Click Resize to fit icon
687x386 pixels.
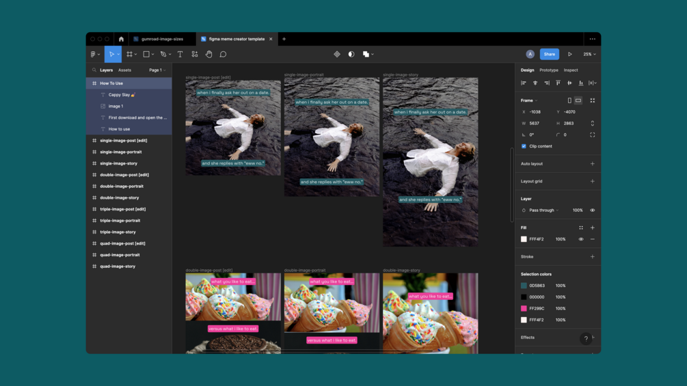tap(593, 100)
